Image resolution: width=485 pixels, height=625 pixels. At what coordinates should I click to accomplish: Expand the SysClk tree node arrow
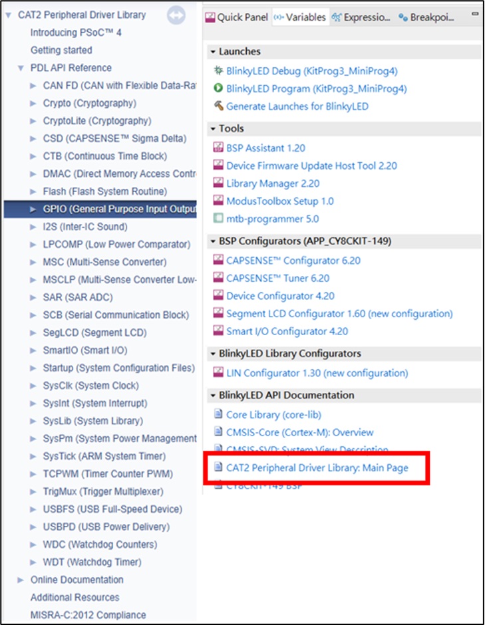33,386
